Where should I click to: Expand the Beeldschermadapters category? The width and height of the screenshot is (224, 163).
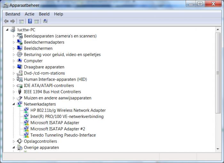click(x=14, y=42)
